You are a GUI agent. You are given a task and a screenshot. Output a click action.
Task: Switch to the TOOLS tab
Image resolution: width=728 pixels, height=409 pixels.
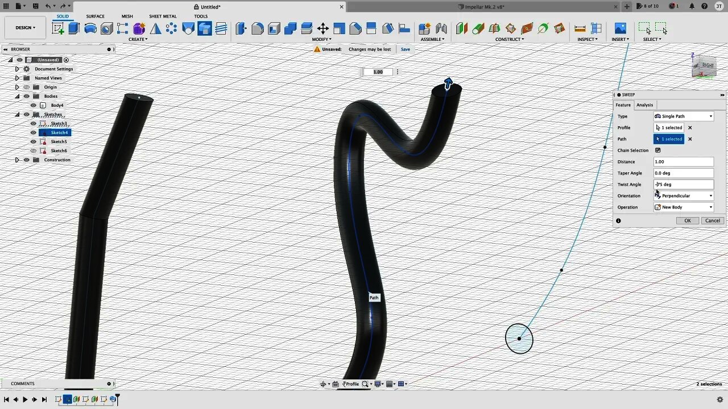click(201, 16)
